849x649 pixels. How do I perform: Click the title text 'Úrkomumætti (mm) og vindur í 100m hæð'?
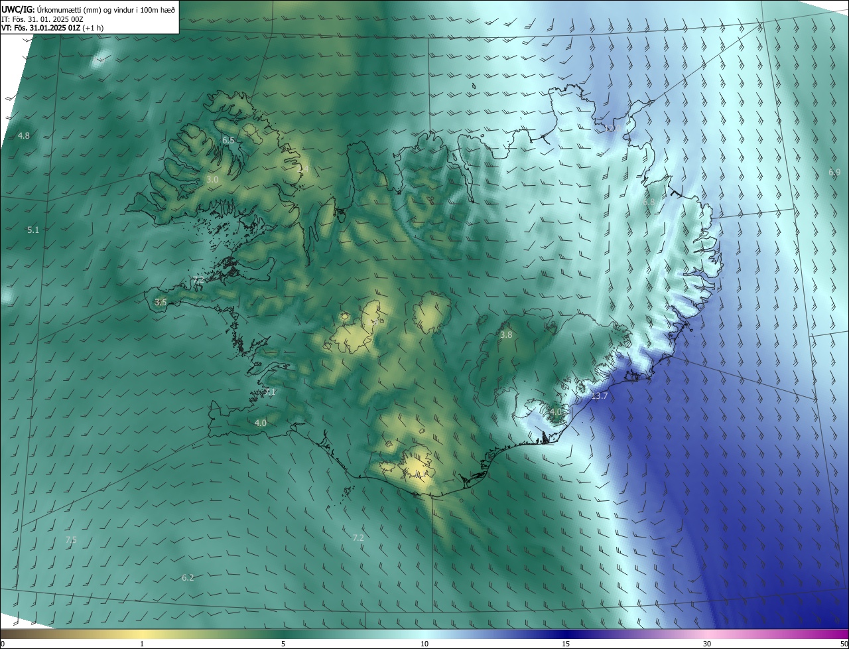106,9
